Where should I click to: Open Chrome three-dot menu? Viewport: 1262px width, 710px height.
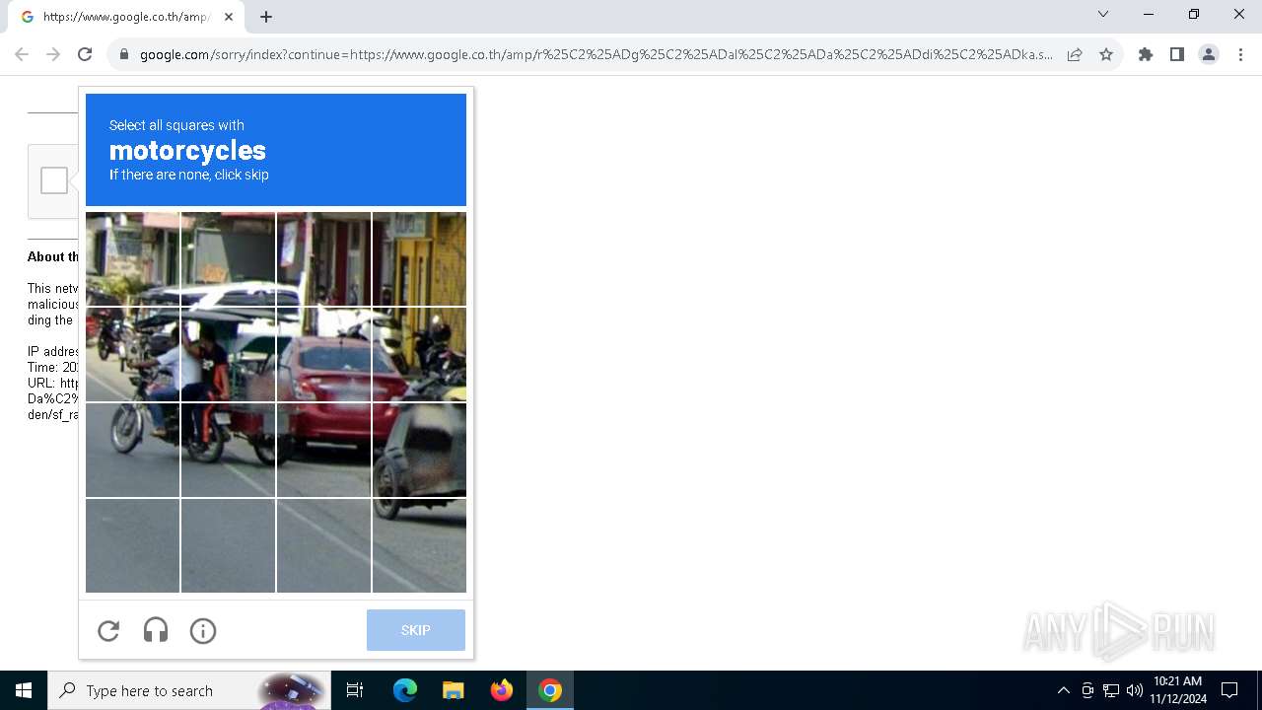tap(1240, 54)
